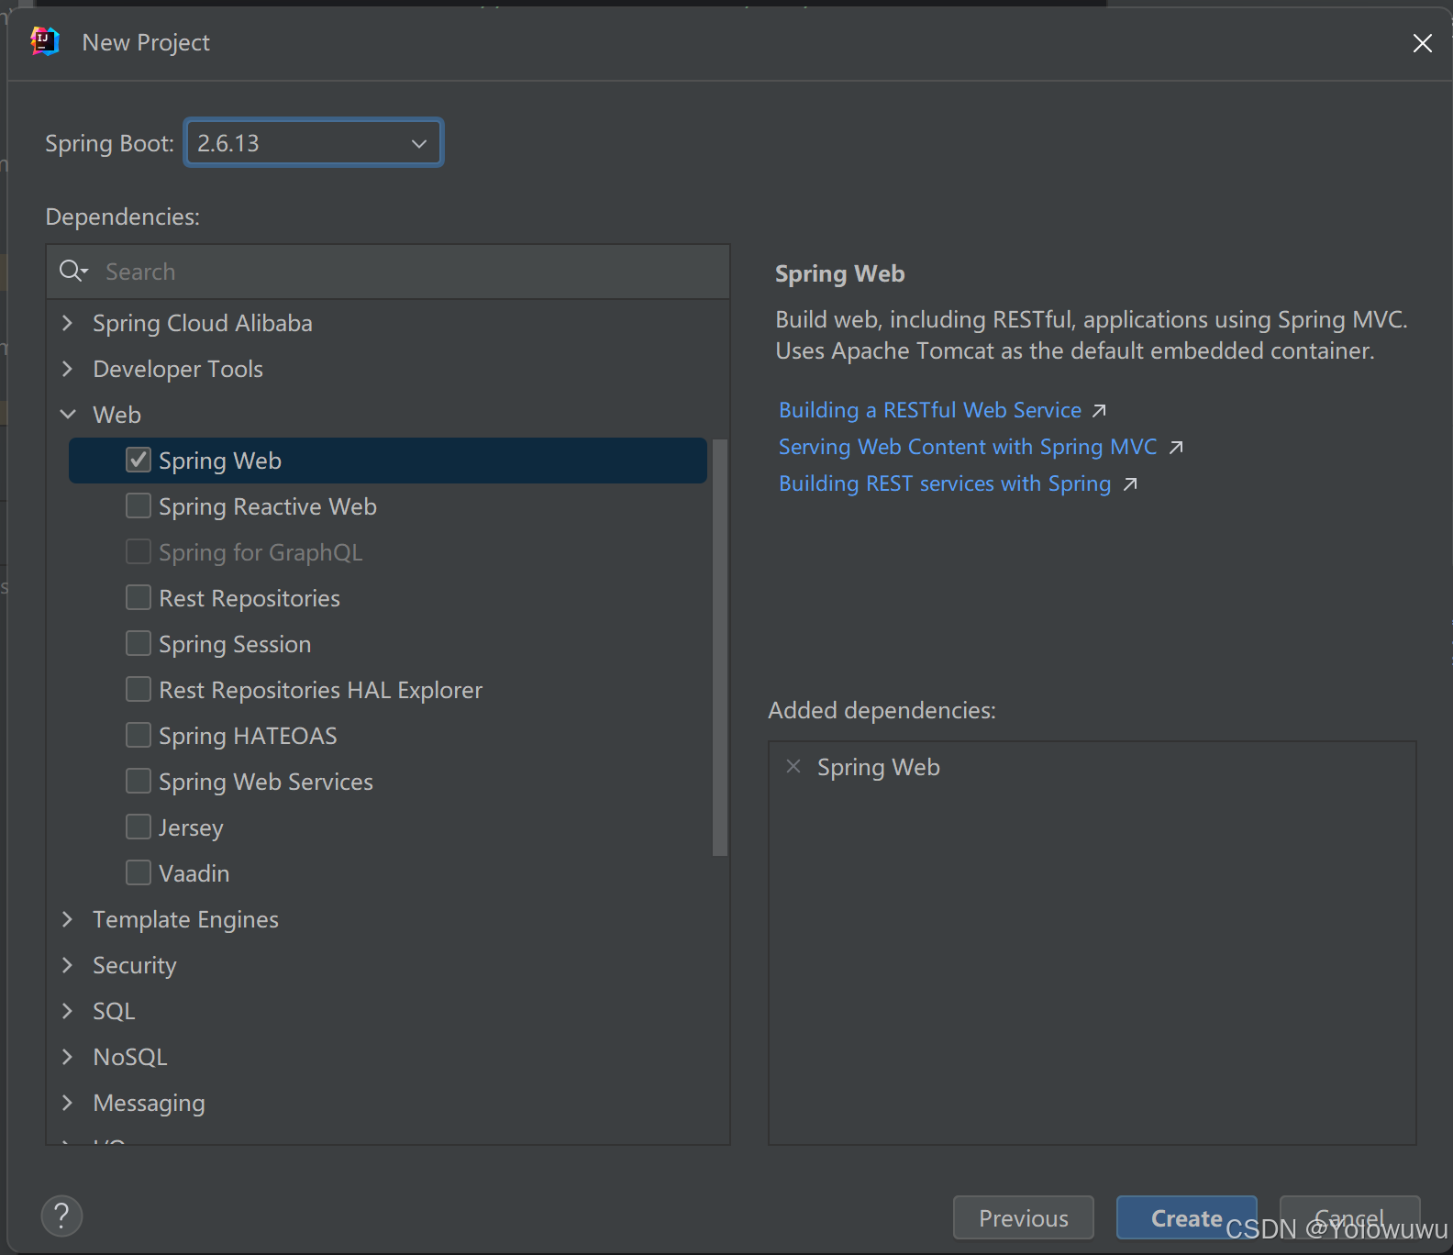Open Building REST services with Spring link
1453x1255 pixels.
point(945,483)
